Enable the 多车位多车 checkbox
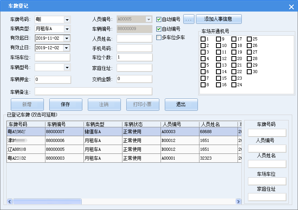This screenshot has width=298, height=210. (159, 37)
